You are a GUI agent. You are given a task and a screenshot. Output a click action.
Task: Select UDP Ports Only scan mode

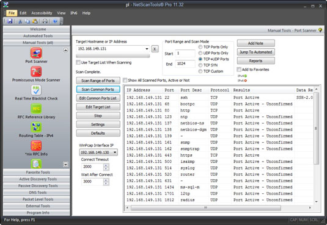click(200, 53)
